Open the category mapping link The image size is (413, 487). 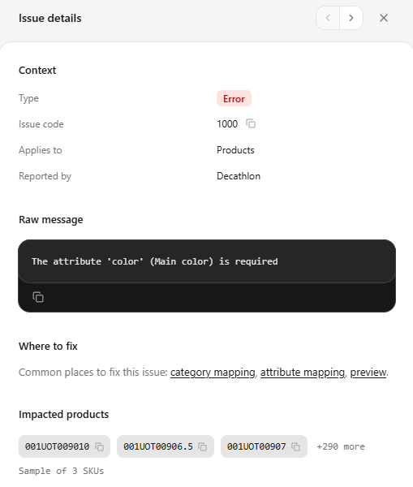click(x=213, y=372)
